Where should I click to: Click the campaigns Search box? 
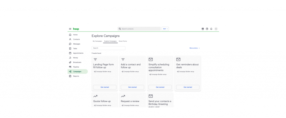[x=108, y=48]
